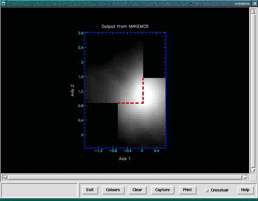Click the red dashed overlap corner
Screen dimensions: 258x201
click(x=143, y=103)
